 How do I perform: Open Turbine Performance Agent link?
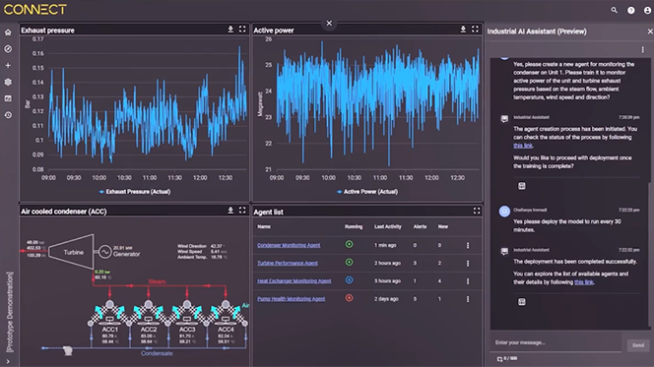(x=288, y=264)
